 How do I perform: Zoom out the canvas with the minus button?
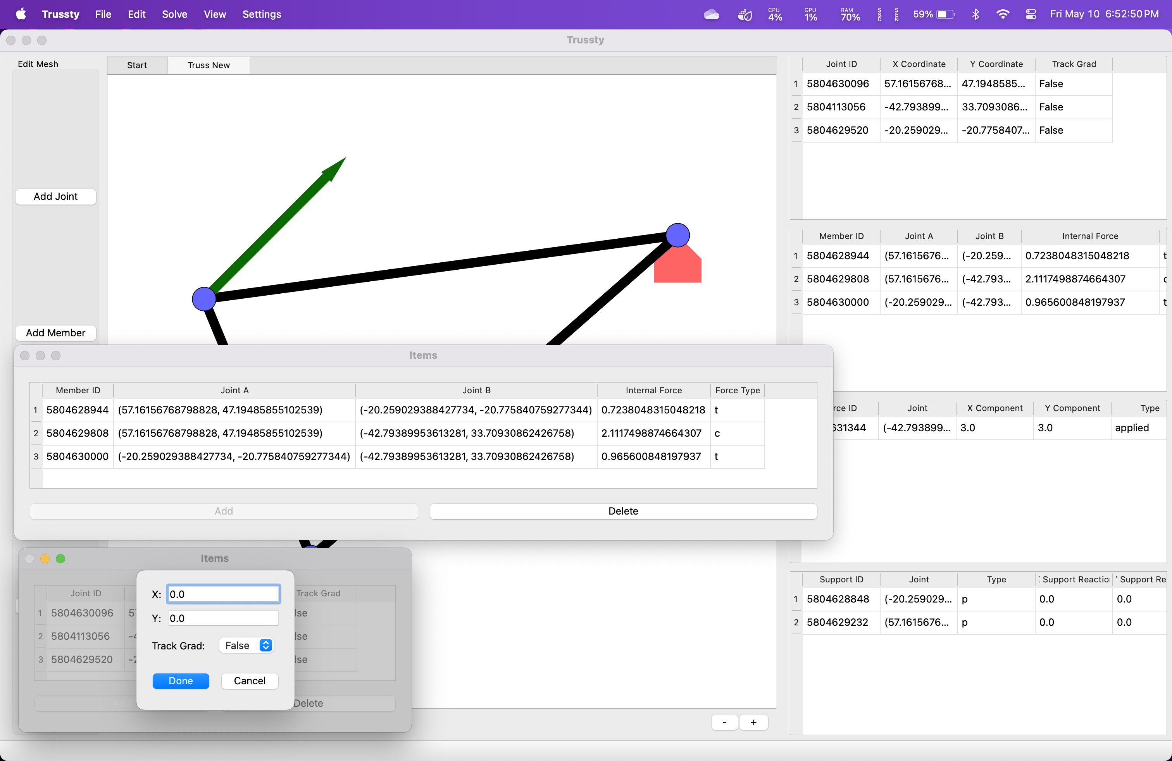(x=724, y=722)
